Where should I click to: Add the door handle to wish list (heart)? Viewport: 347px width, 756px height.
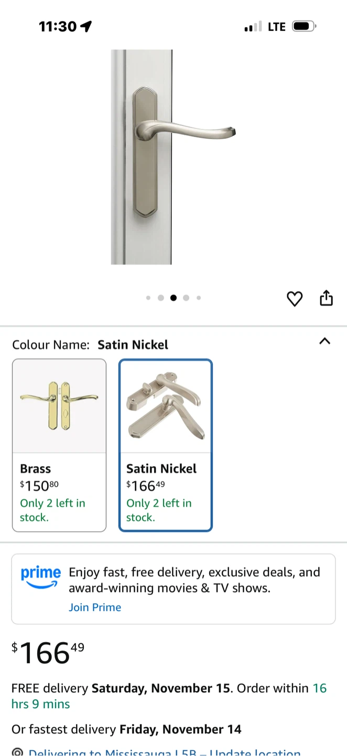295,299
